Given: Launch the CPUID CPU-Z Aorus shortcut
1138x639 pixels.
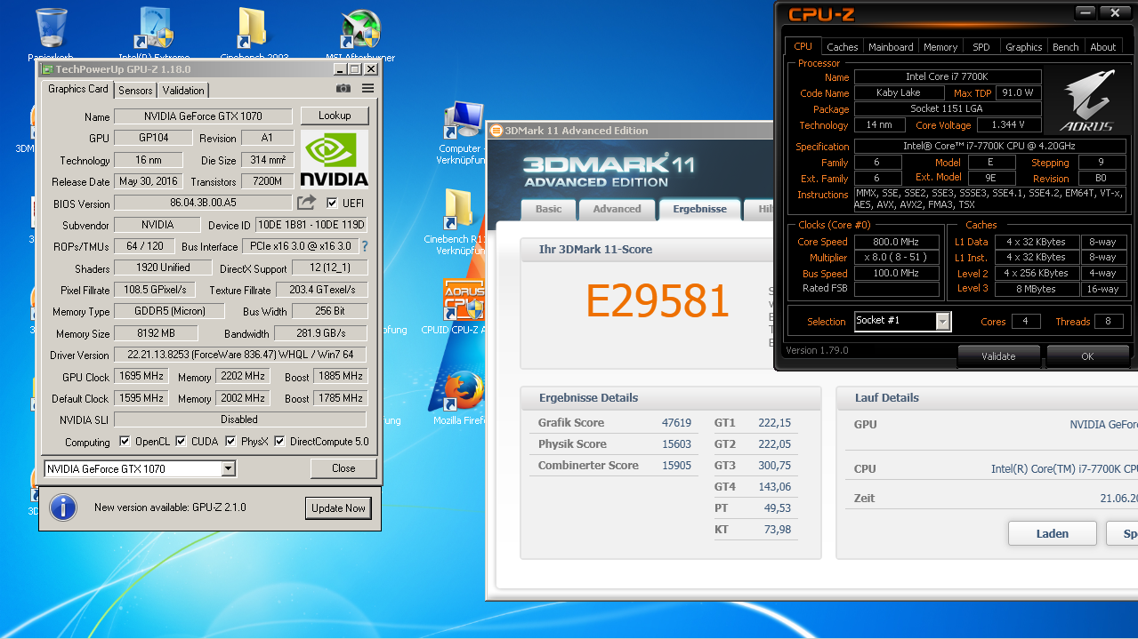Looking at the screenshot, I should click(464, 300).
